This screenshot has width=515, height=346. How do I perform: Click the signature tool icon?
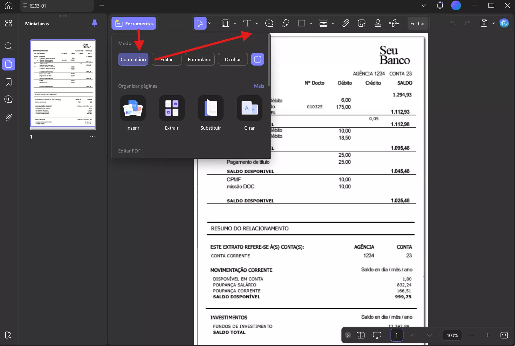pyautogui.click(x=394, y=23)
